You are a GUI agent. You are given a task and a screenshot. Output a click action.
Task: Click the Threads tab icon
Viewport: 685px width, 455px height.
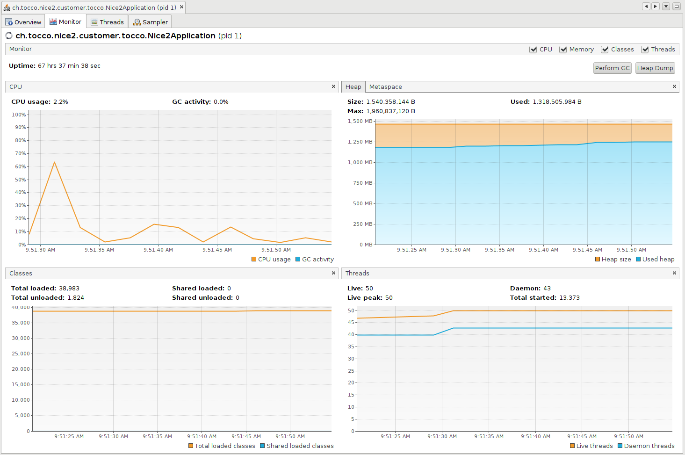pos(94,22)
